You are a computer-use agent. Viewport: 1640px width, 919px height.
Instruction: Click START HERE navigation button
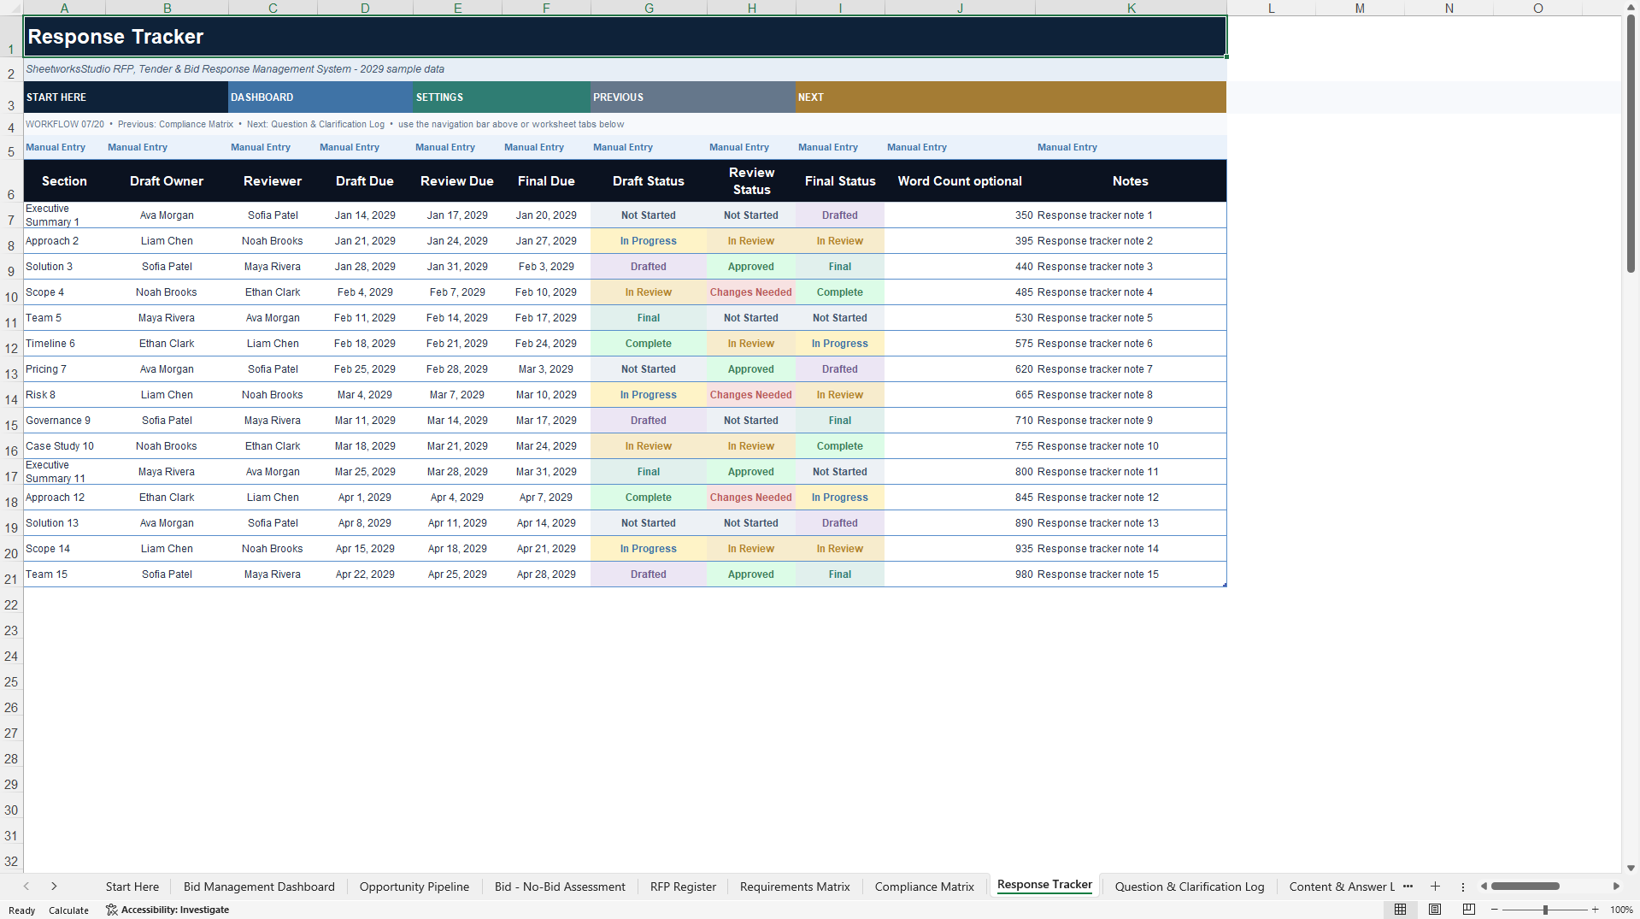pos(126,97)
